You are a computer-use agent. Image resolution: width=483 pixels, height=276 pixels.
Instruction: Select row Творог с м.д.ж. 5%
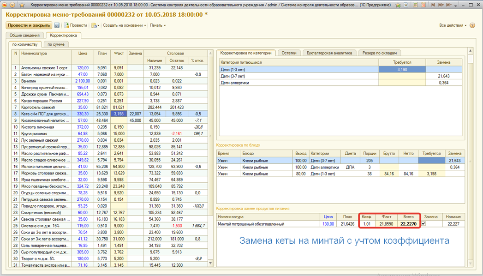click(x=110, y=258)
